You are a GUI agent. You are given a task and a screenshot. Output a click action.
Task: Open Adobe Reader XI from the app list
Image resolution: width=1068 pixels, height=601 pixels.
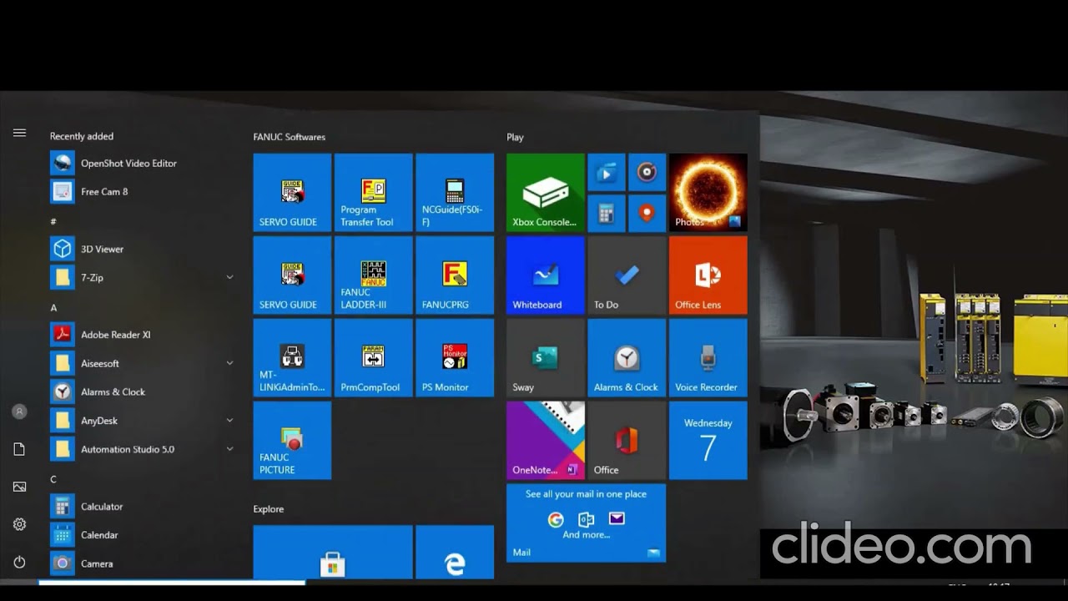coord(144,335)
